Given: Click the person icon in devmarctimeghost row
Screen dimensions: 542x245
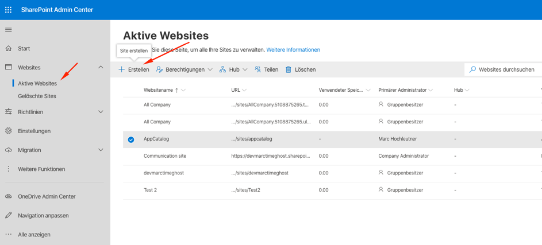Looking at the screenshot, I should point(381,173).
